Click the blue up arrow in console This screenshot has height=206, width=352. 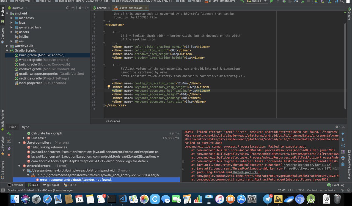point(343,134)
